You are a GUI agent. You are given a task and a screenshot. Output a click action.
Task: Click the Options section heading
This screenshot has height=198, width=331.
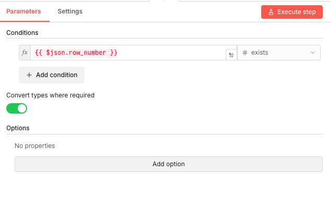18,128
